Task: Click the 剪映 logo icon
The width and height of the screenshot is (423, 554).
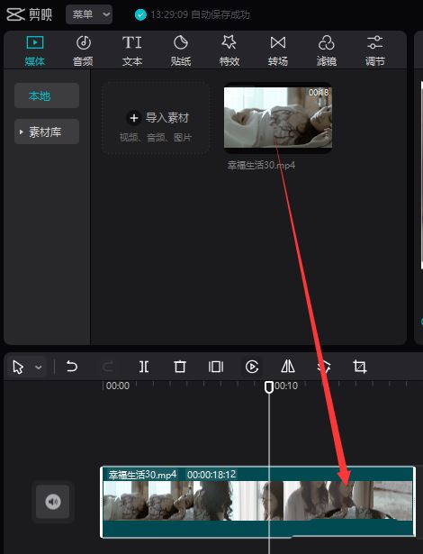Action: pyautogui.click(x=15, y=14)
